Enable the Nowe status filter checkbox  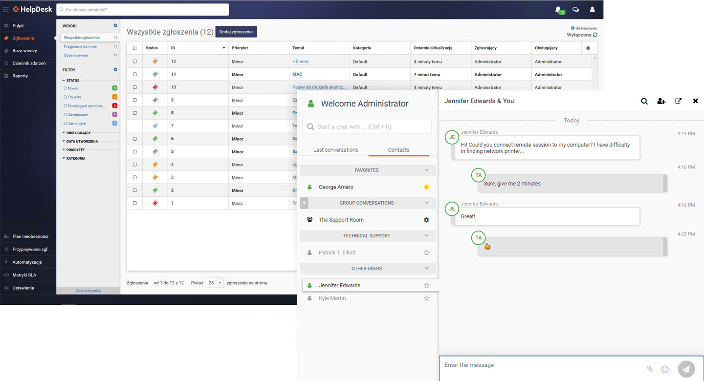click(x=66, y=88)
